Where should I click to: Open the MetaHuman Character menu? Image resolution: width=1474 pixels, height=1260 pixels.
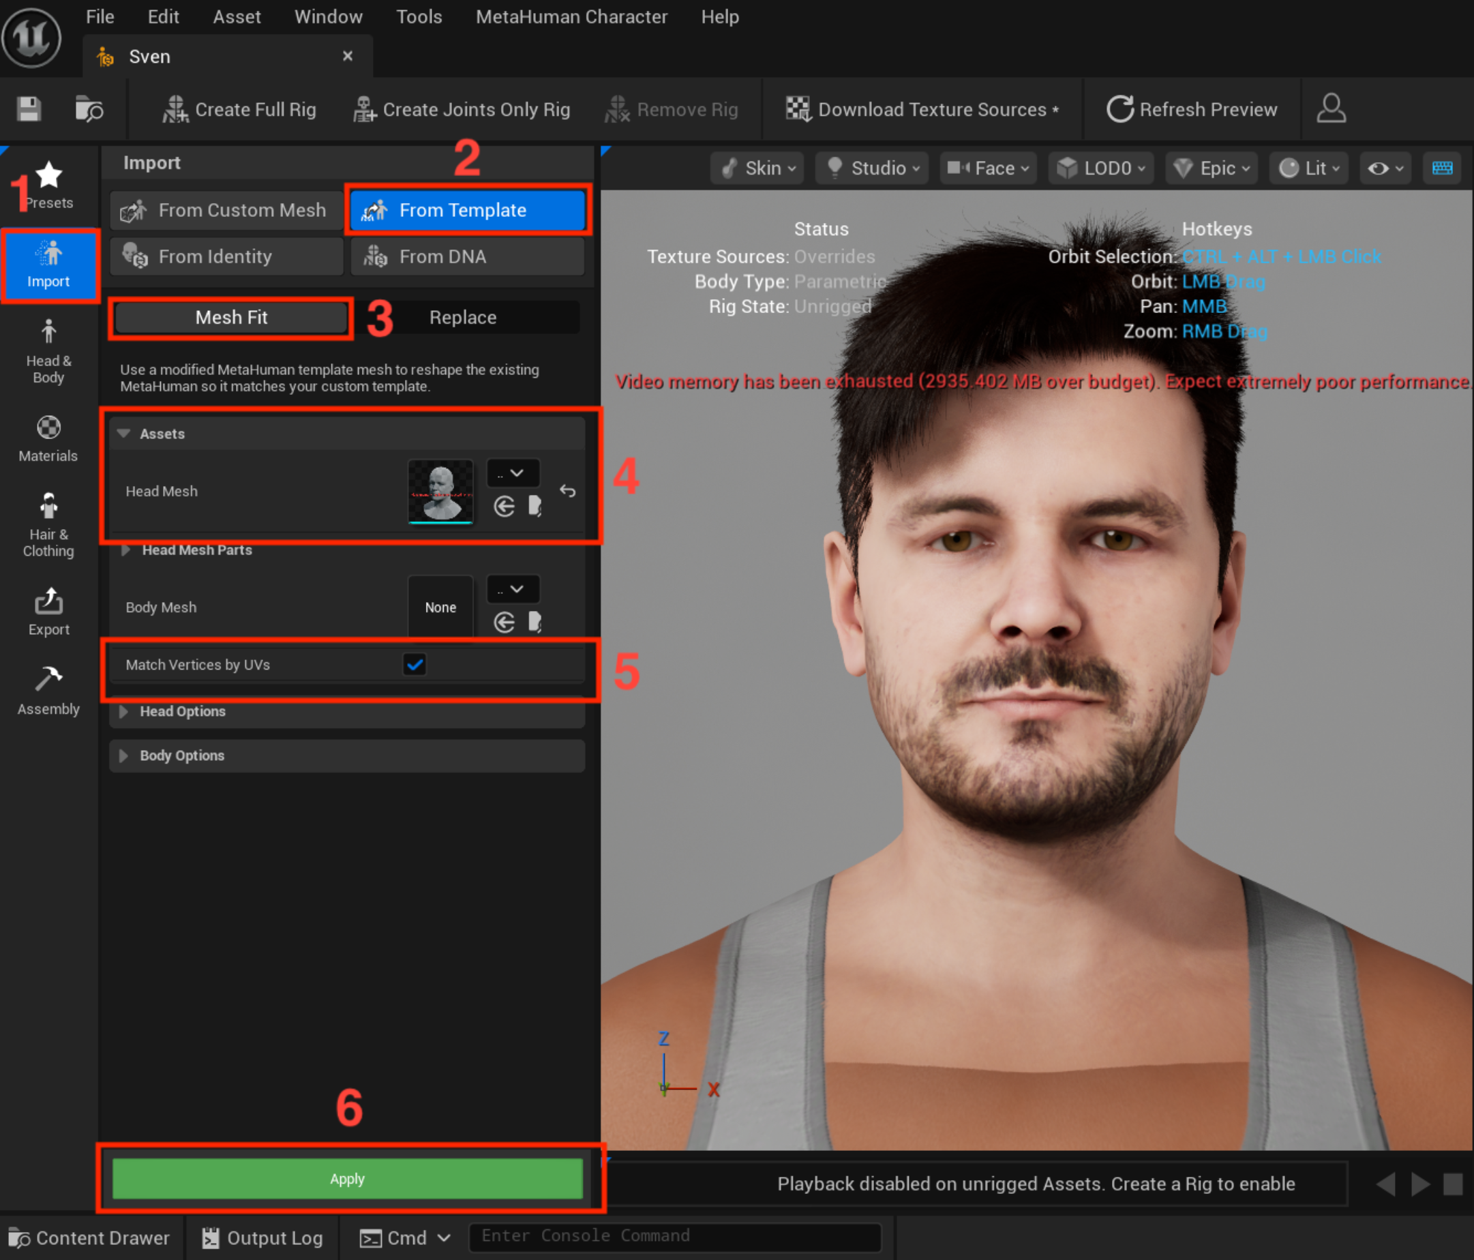pos(571,16)
